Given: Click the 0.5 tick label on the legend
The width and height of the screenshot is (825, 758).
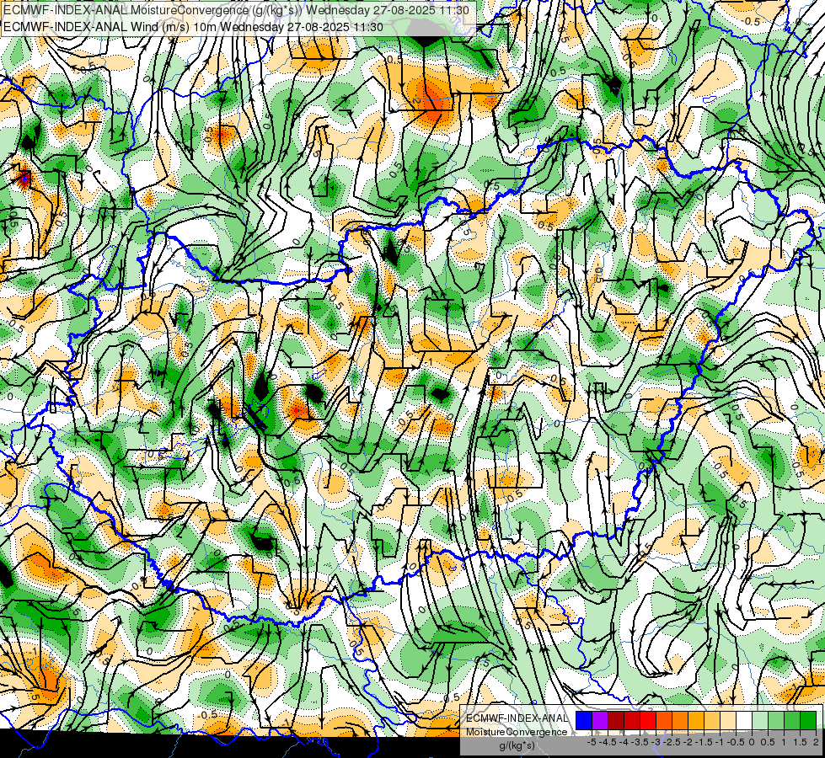Looking at the screenshot, I should tap(768, 742).
